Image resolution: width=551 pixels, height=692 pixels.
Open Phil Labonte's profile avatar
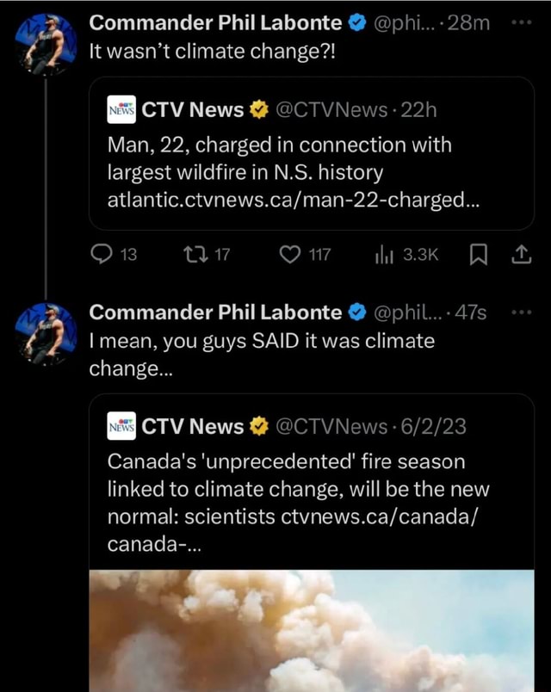coord(45,39)
